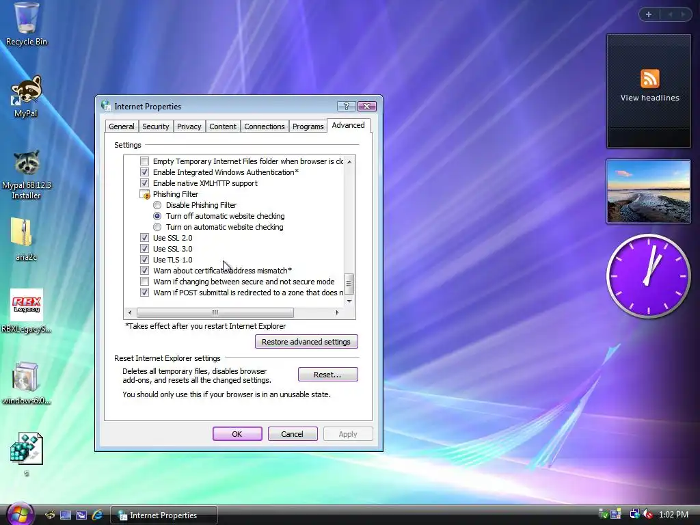700x525 pixels.
Task: Uncheck Use TLS 1.0
Action: [144, 259]
